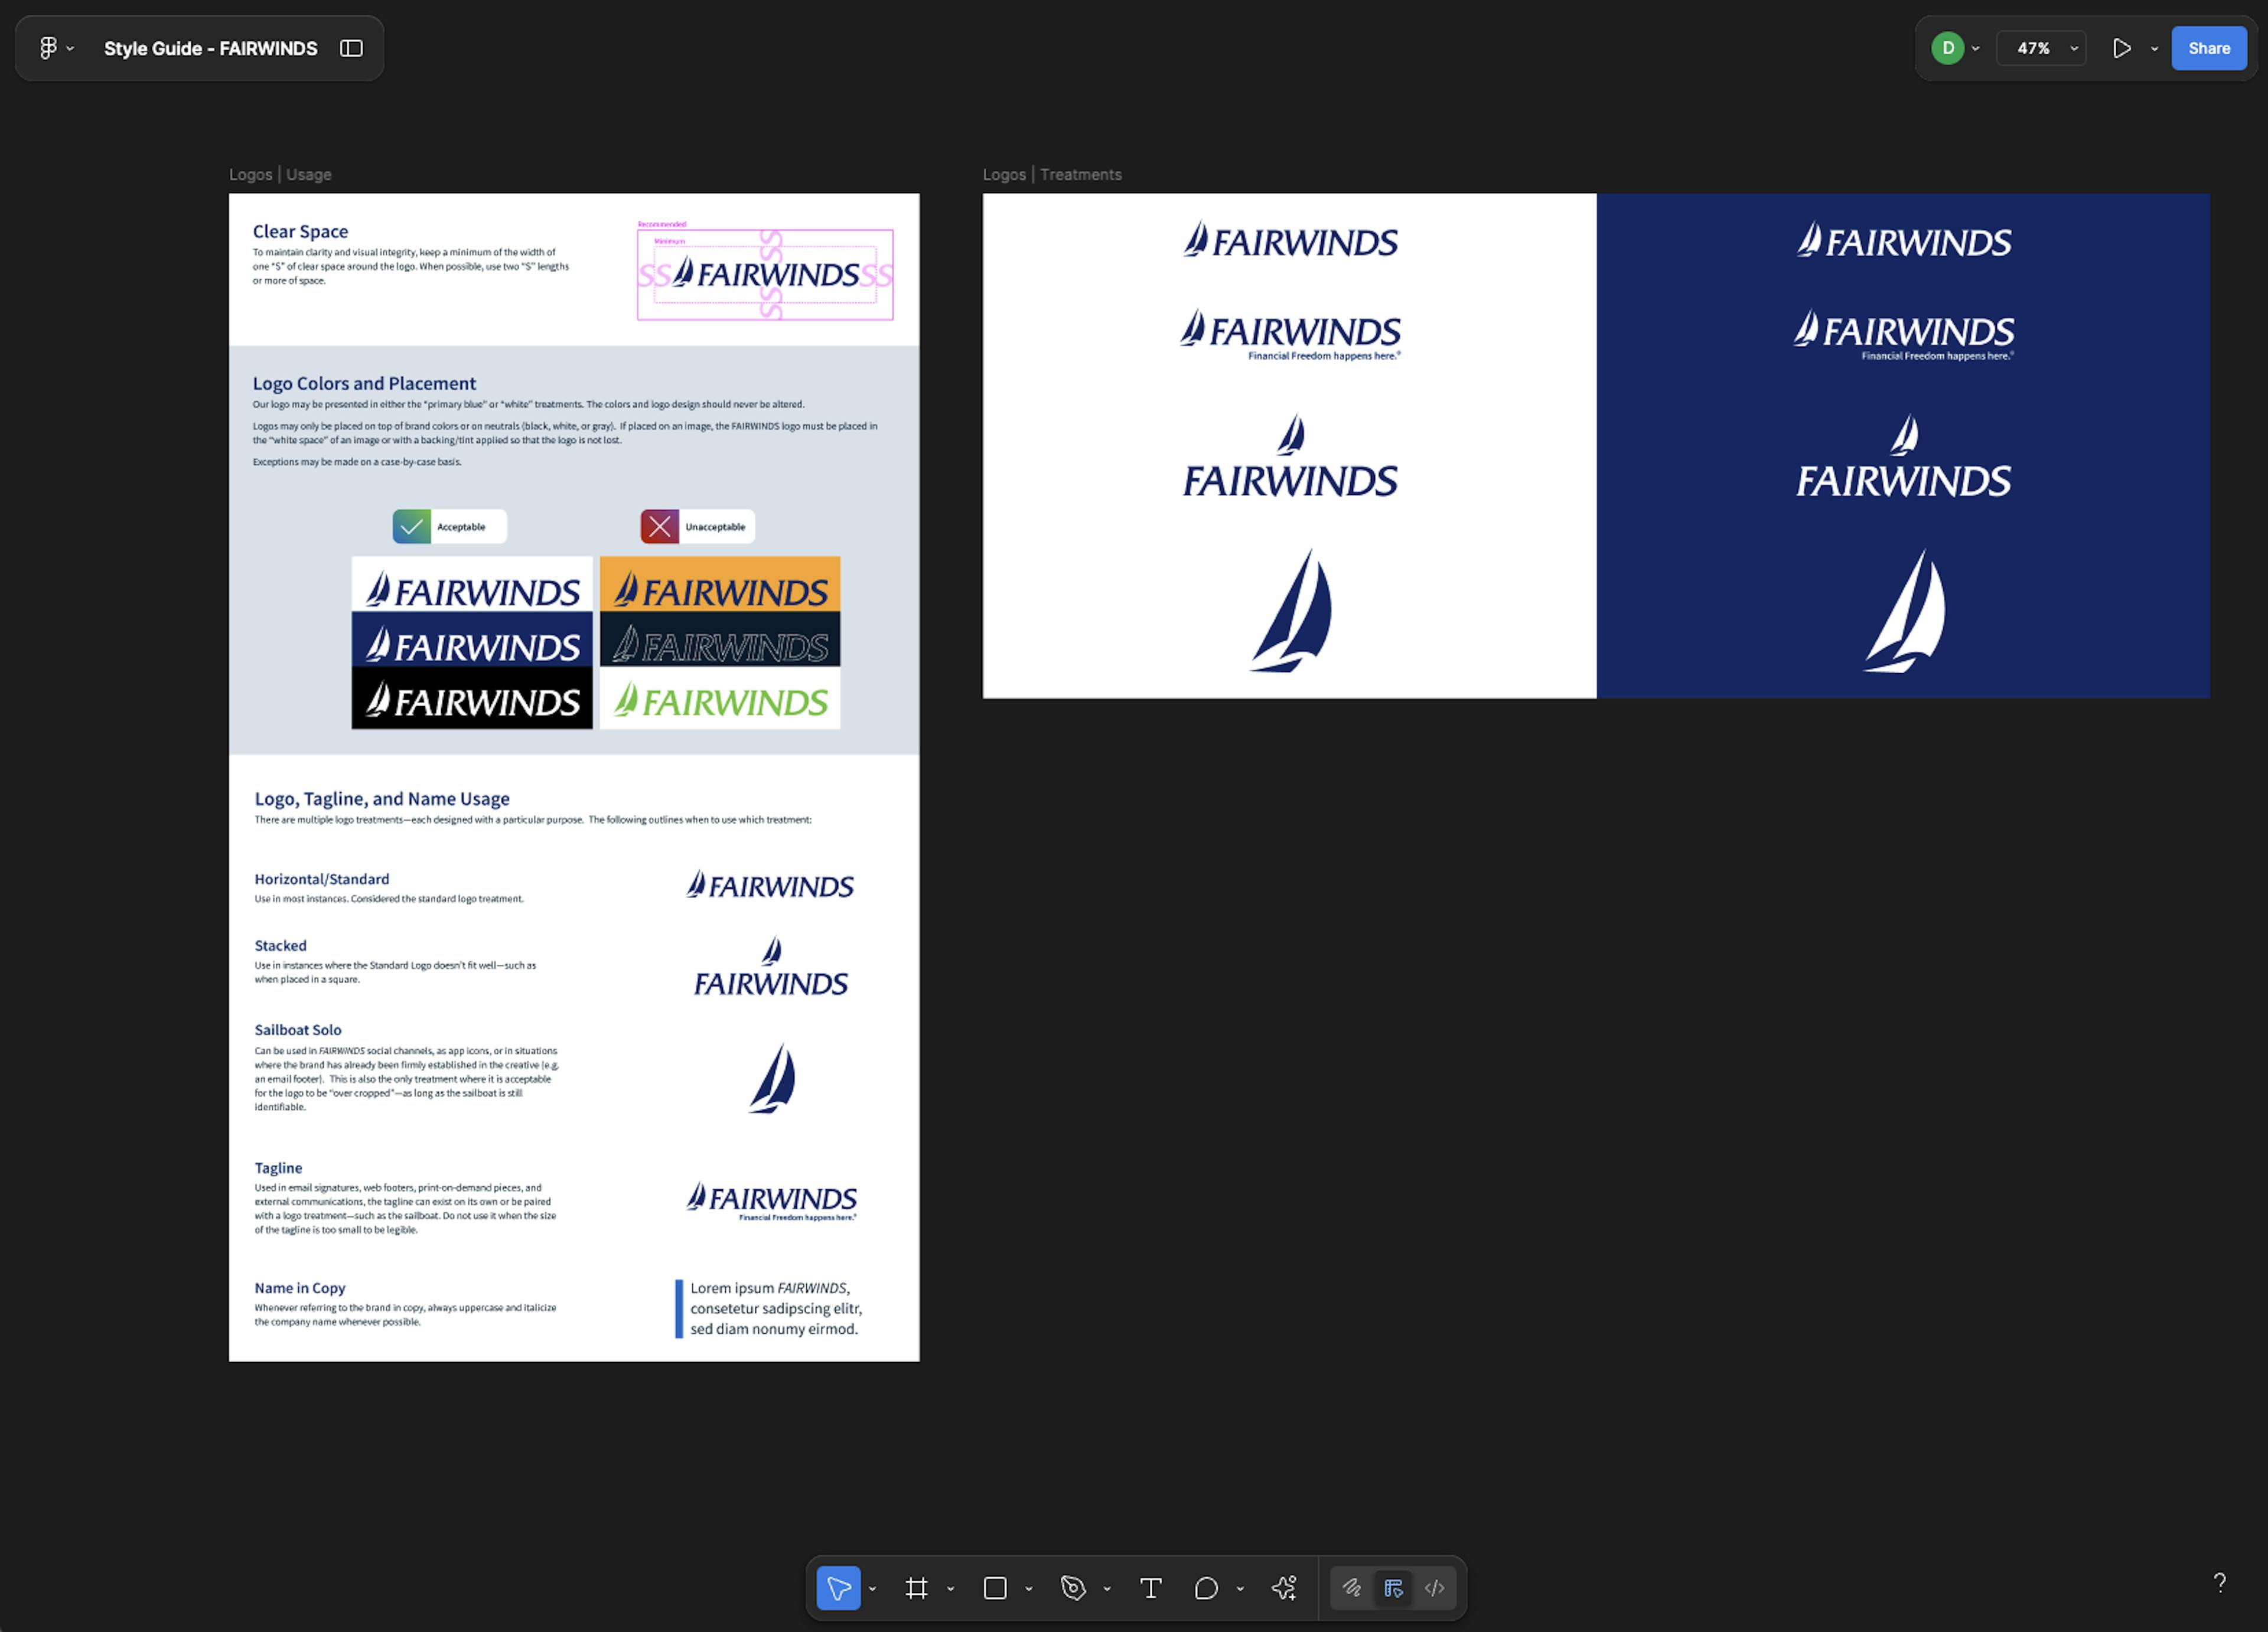The height and width of the screenshot is (1632, 2268).
Task: Select the Logos | Treatments frame label
Action: (1052, 174)
